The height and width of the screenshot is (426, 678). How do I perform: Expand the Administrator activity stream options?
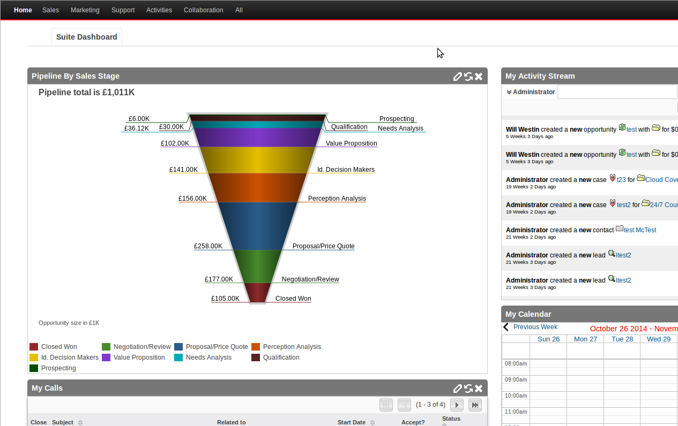pos(509,92)
